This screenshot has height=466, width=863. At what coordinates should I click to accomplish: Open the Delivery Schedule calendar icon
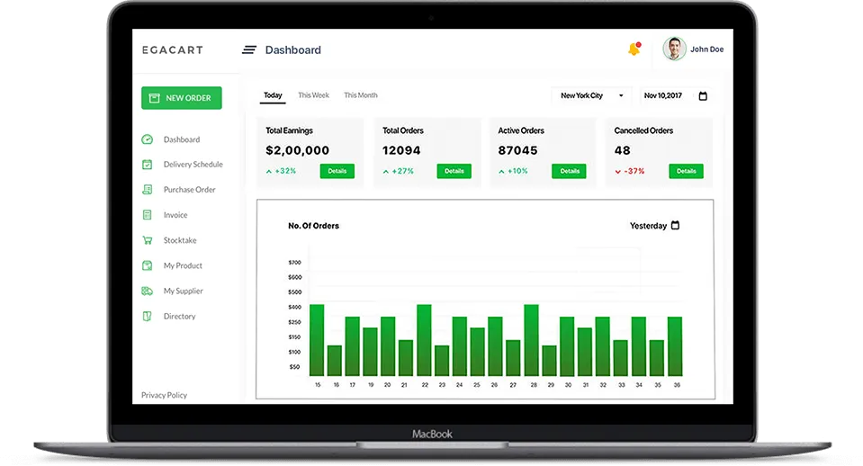pyautogui.click(x=147, y=164)
